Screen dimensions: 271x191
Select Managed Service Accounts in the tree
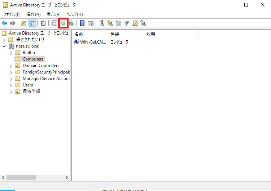[x=46, y=79]
